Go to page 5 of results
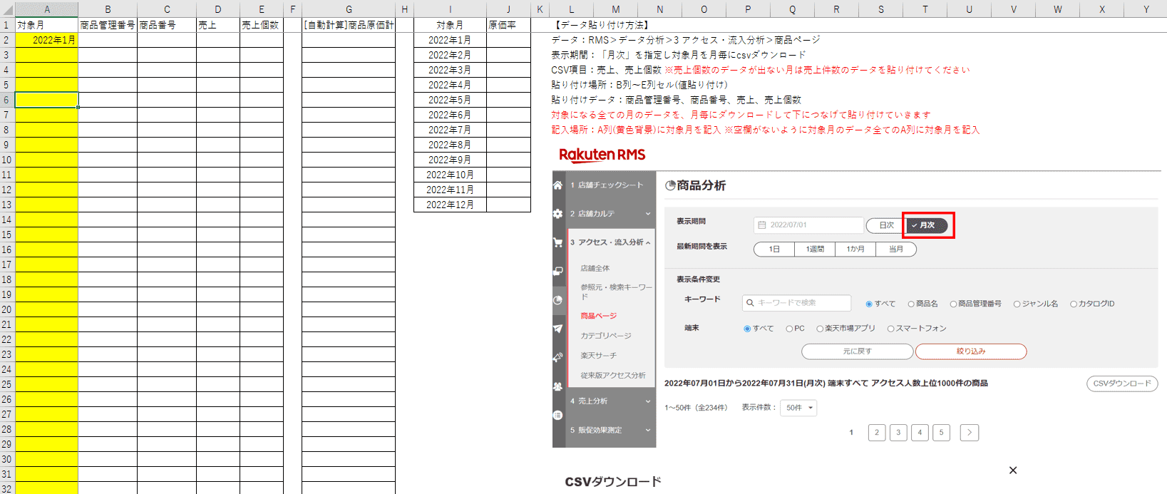The height and width of the screenshot is (494, 1167). click(x=941, y=433)
